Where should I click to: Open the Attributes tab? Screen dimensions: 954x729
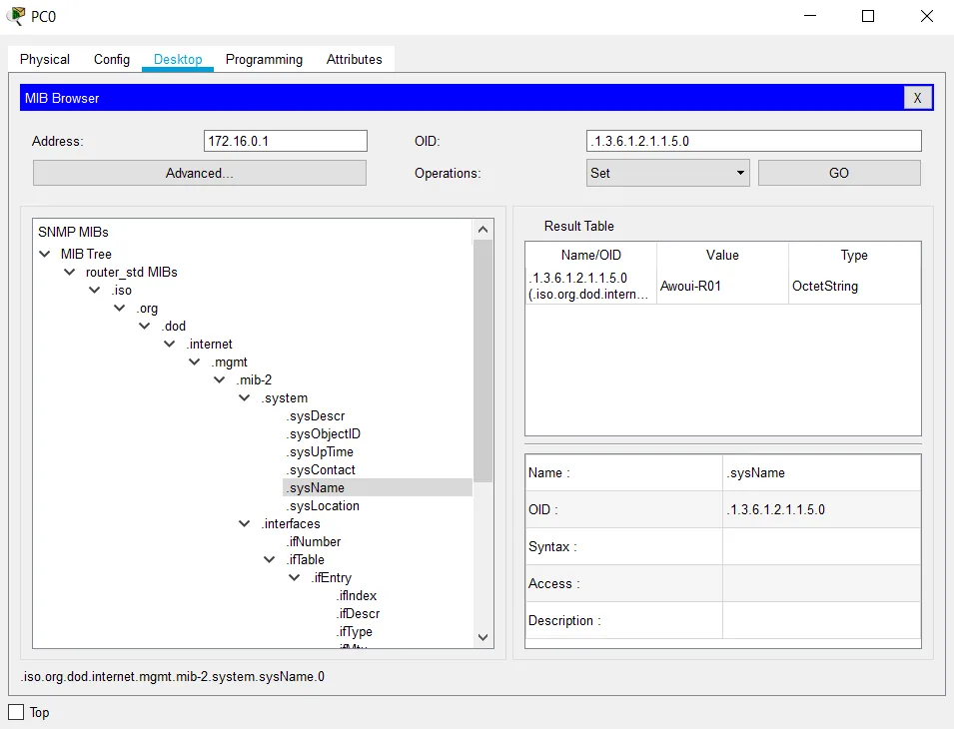pos(354,60)
